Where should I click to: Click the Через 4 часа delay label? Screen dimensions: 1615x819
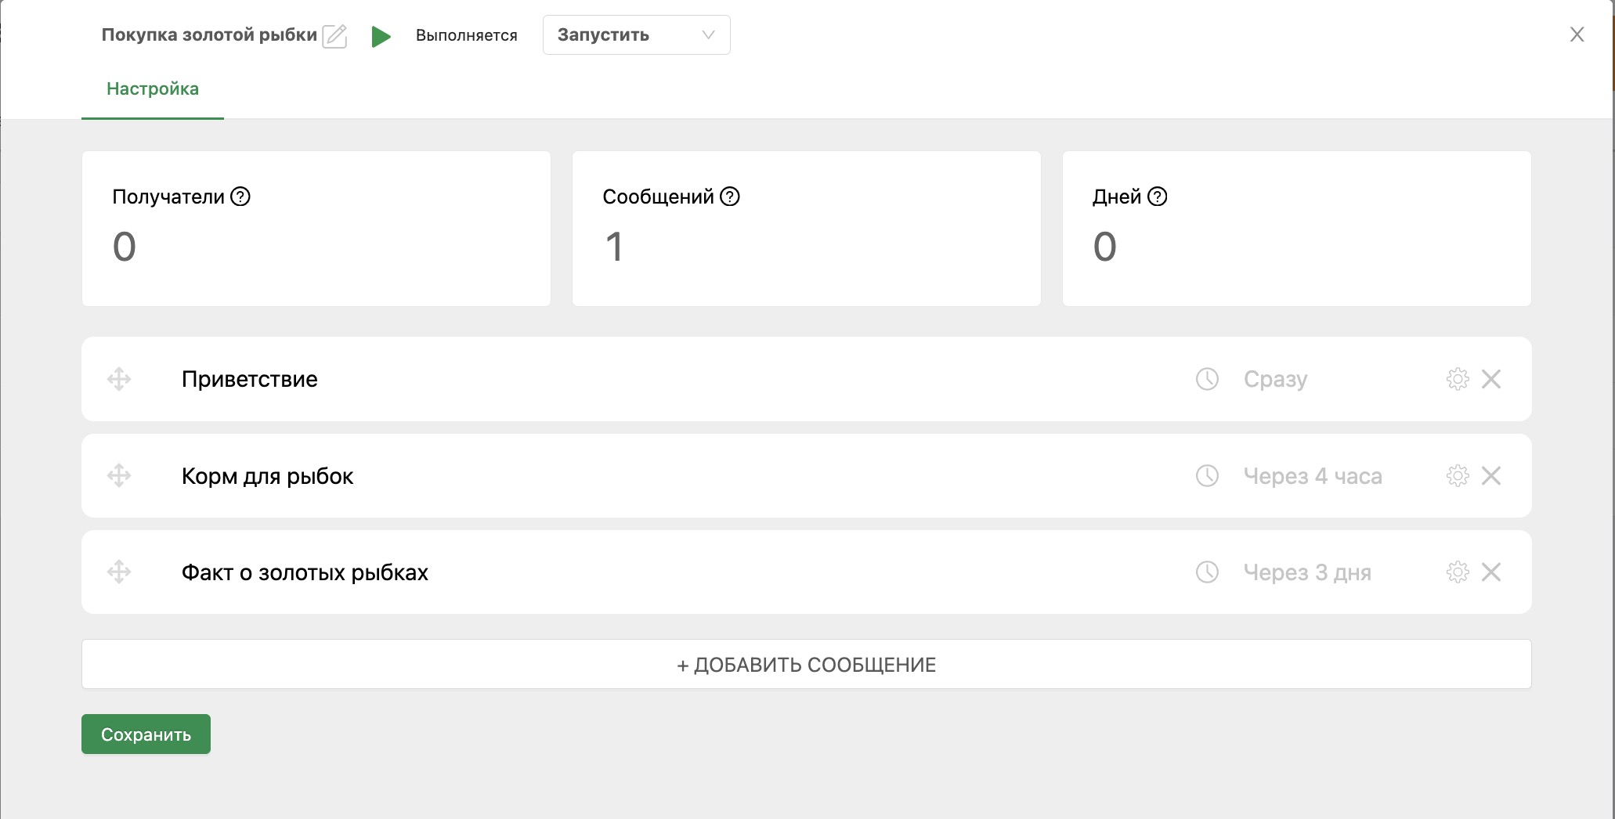click(x=1313, y=476)
